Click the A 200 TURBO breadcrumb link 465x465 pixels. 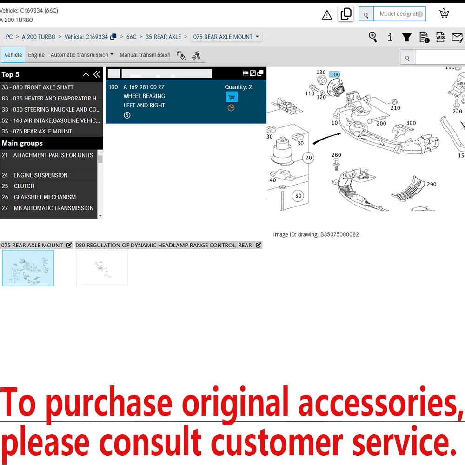(x=39, y=37)
